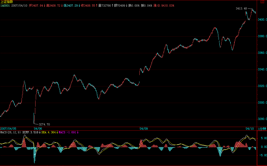Image resolution: width=267 pixels, height=166 pixels.
Task: Click the 3413.48 high price marker
Action: coord(241,9)
